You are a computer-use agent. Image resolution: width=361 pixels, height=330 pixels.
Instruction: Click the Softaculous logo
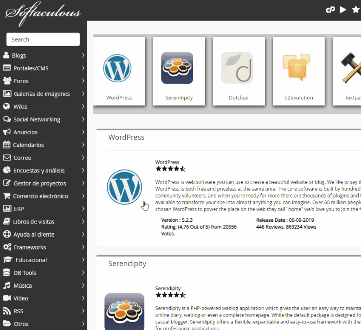[43, 11]
